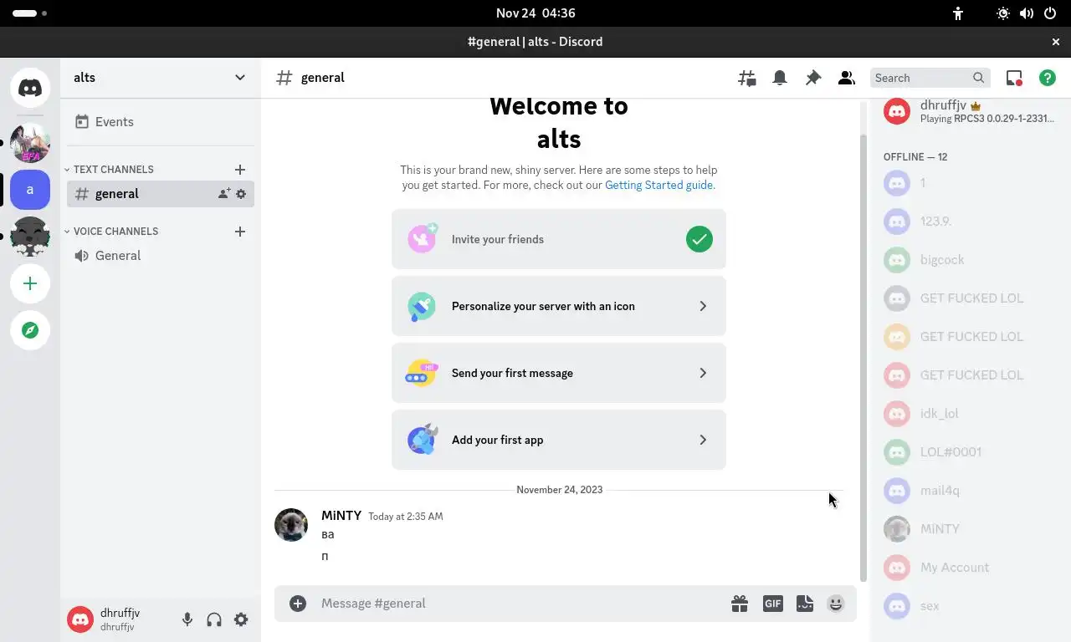
Task: Open the inbox icon
Action: tap(1014, 78)
